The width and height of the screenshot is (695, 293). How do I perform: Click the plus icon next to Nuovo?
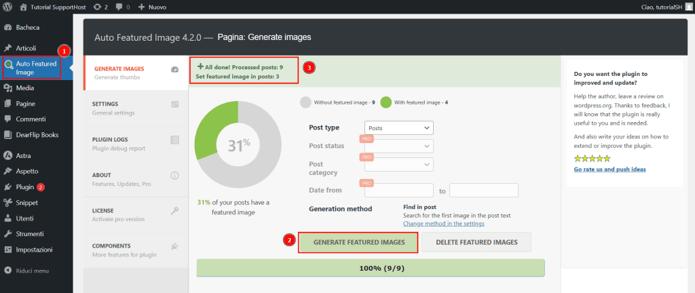(x=141, y=7)
